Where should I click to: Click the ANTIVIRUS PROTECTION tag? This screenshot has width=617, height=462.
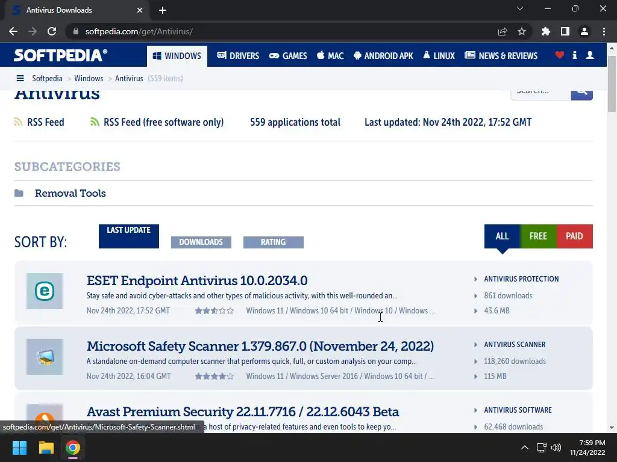[x=521, y=279]
